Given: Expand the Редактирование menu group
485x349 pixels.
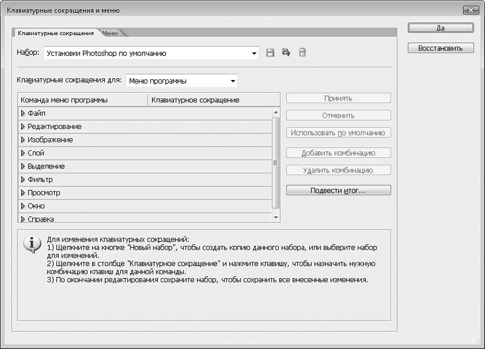Looking at the screenshot, I should (x=23, y=127).
